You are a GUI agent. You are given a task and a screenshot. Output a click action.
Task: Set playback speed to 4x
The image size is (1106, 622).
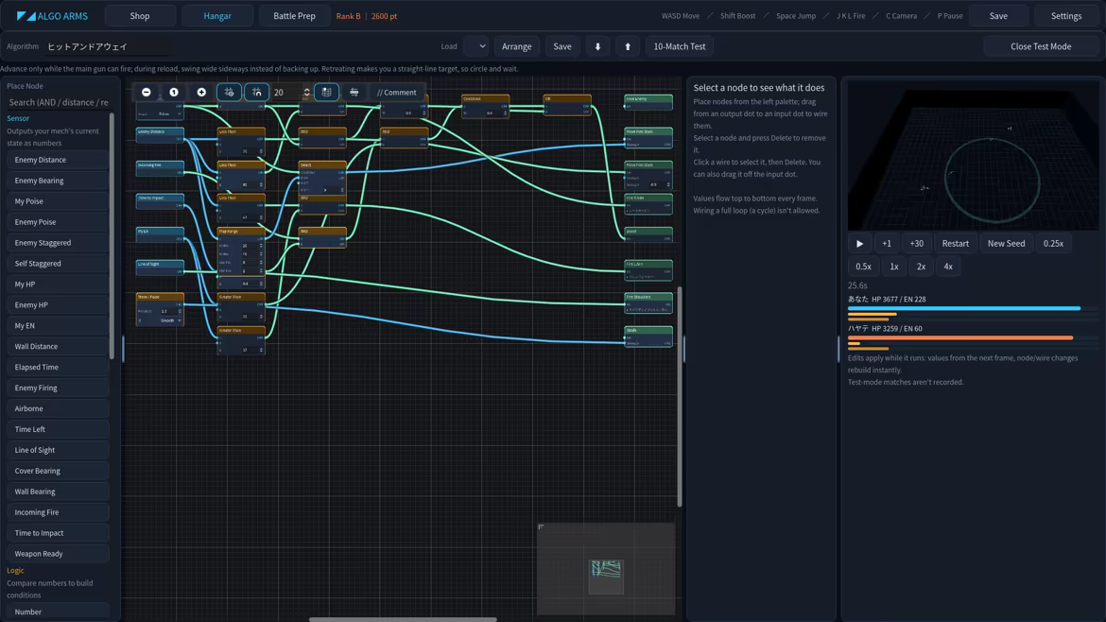click(x=948, y=267)
